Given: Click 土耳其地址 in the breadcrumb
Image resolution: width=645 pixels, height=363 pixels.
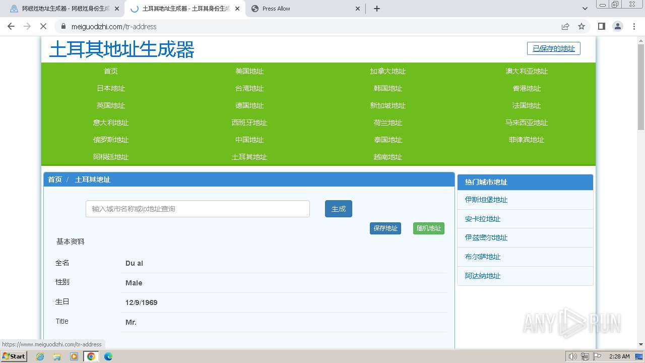Looking at the screenshot, I should point(93,179).
